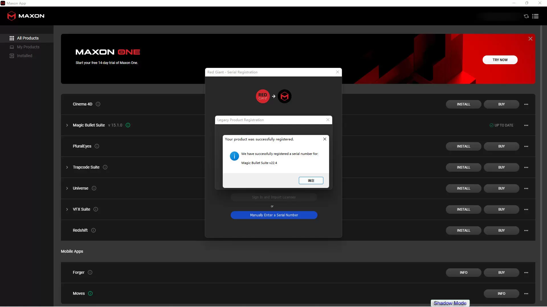Click Manually Enter a Serial Number
This screenshot has width=547, height=307.
coord(274,215)
